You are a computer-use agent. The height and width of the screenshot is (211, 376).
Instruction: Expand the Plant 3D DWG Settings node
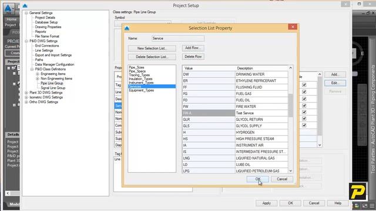tap(26, 93)
